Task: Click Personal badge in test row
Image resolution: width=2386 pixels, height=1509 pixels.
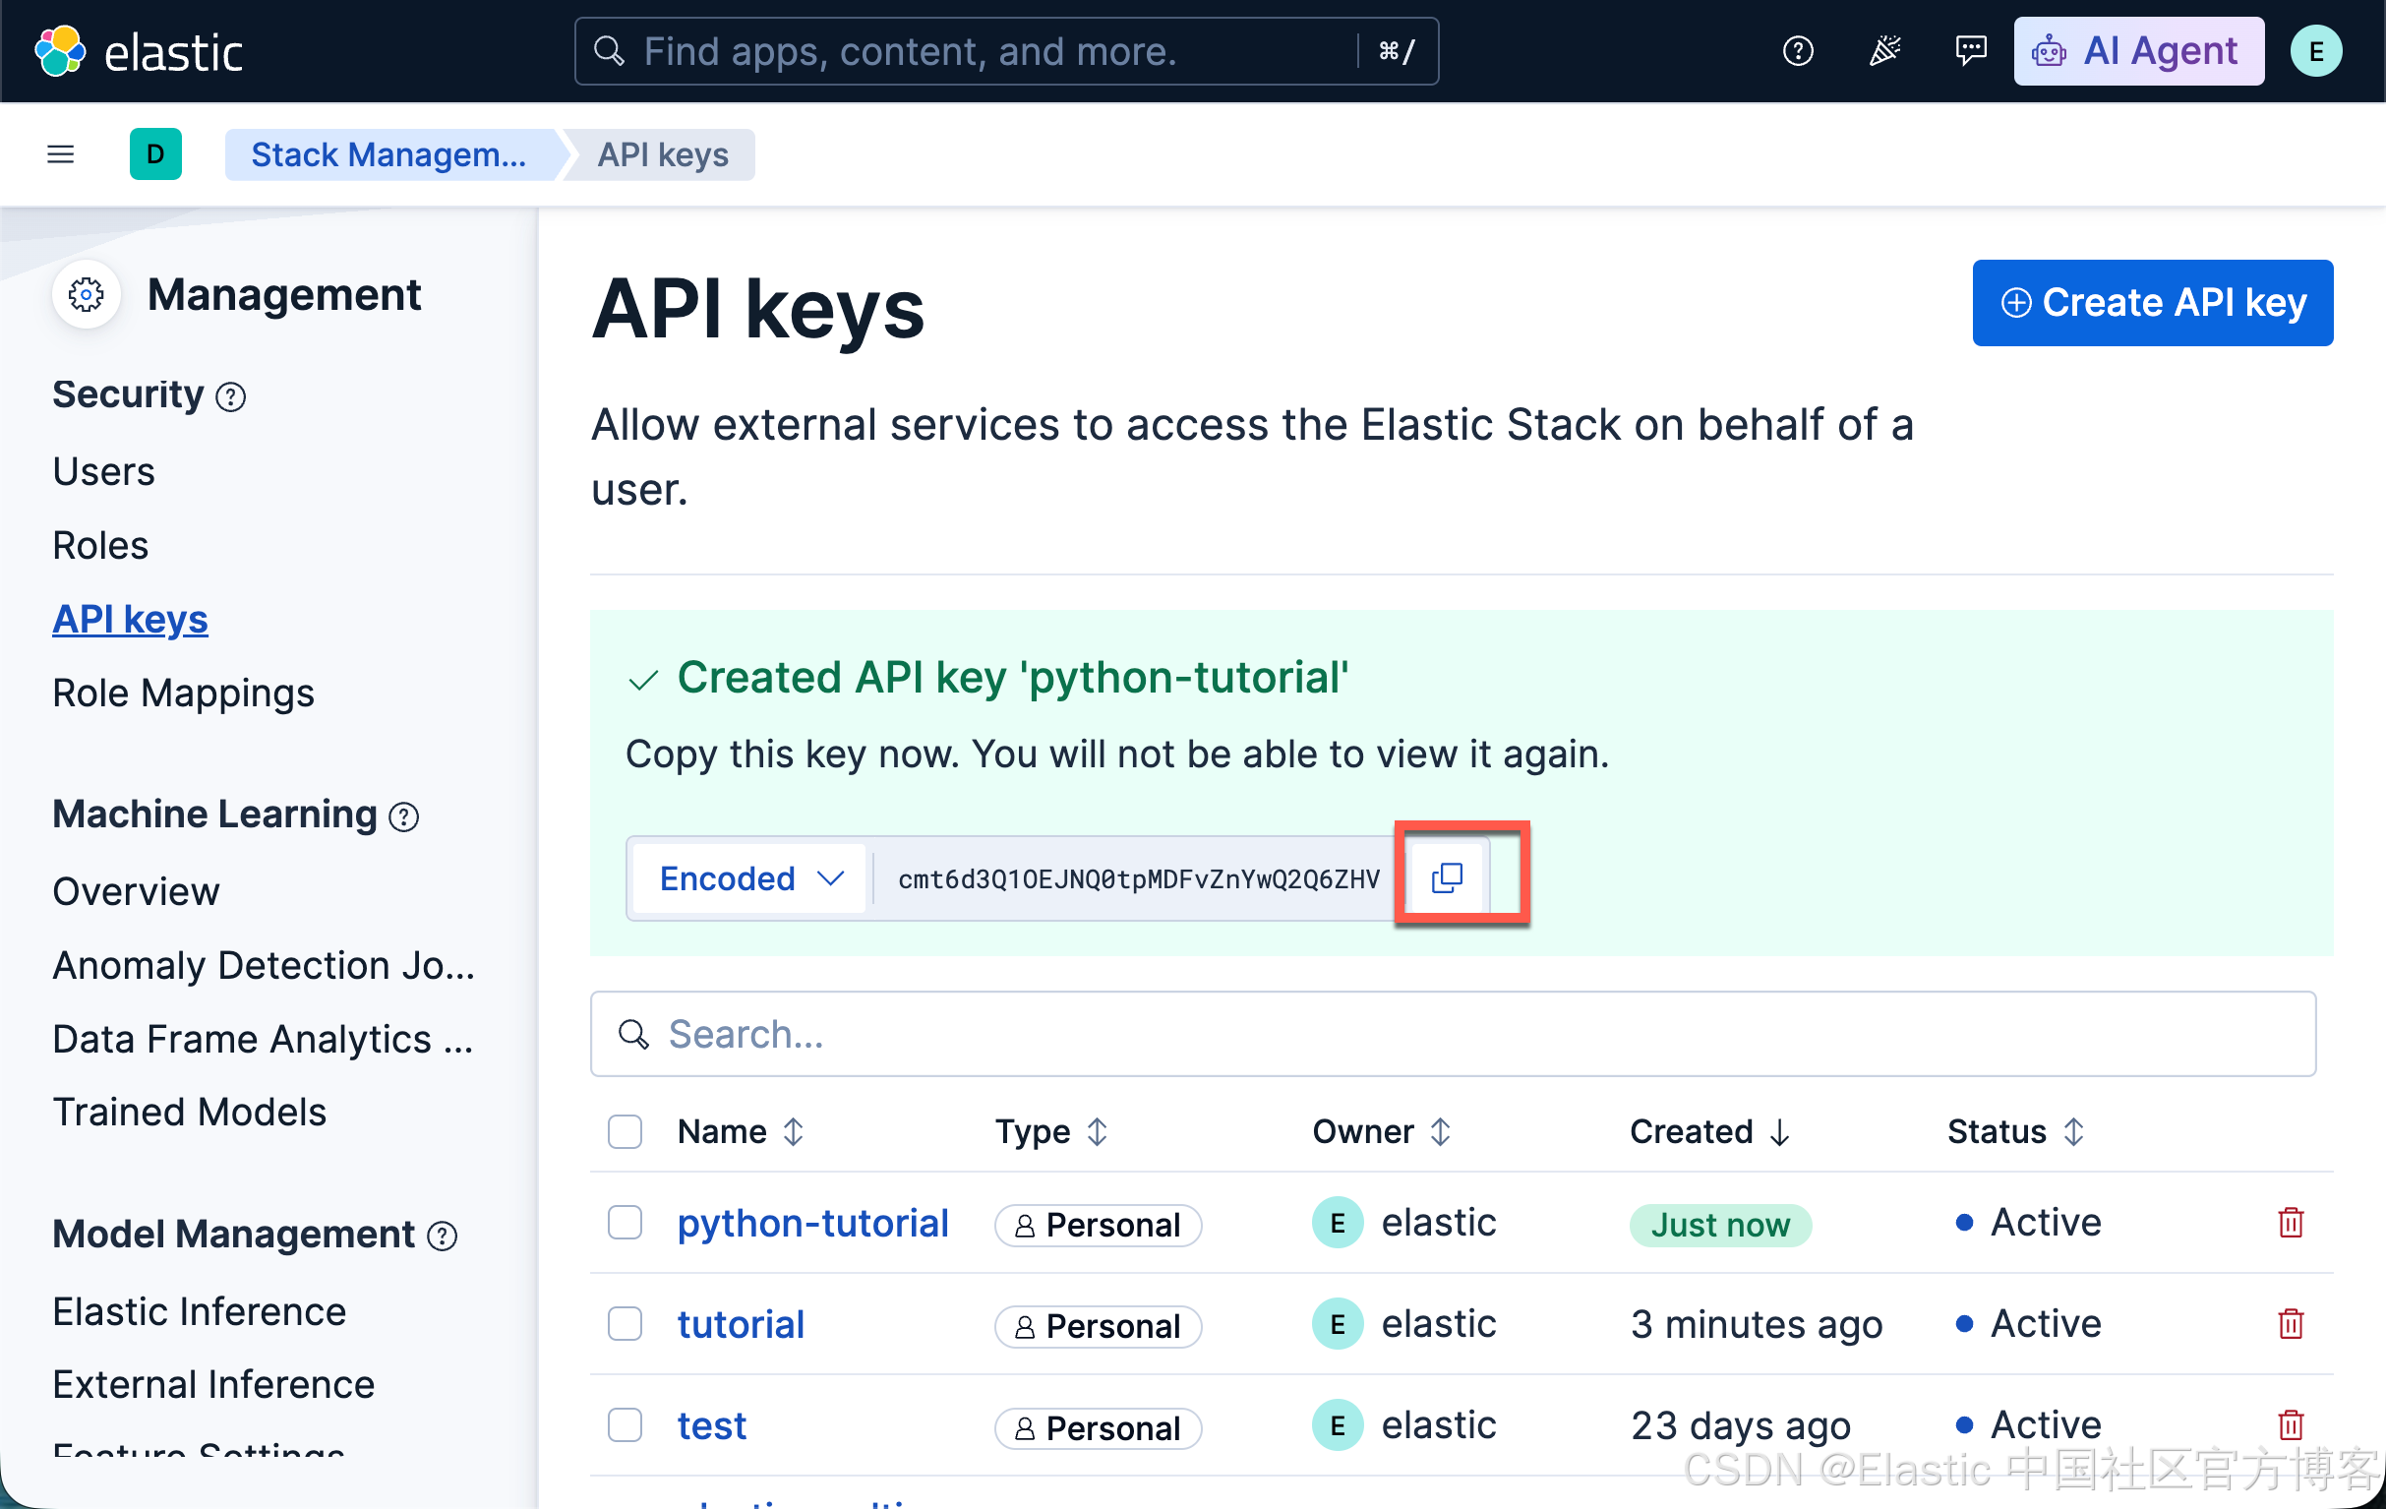Action: click(1098, 1427)
